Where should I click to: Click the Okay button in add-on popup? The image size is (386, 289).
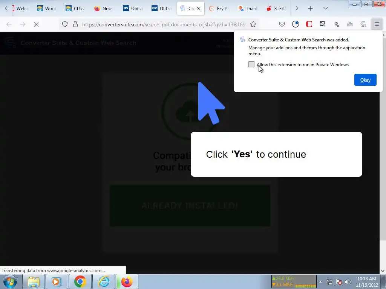tap(365, 80)
